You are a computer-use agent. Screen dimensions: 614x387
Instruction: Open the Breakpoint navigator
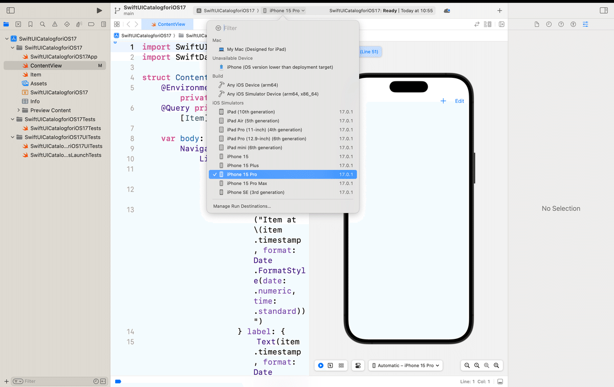(91, 24)
